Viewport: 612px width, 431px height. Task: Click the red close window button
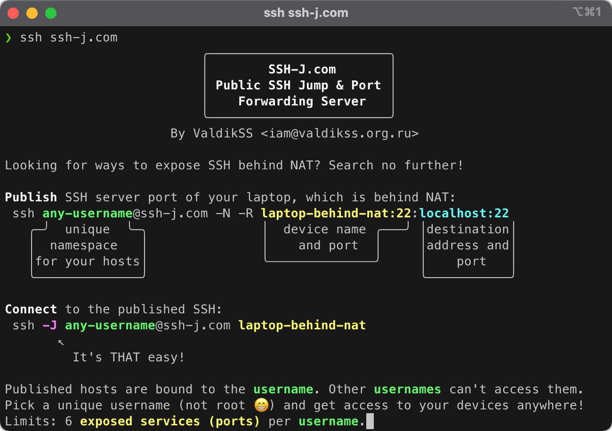(13, 13)
